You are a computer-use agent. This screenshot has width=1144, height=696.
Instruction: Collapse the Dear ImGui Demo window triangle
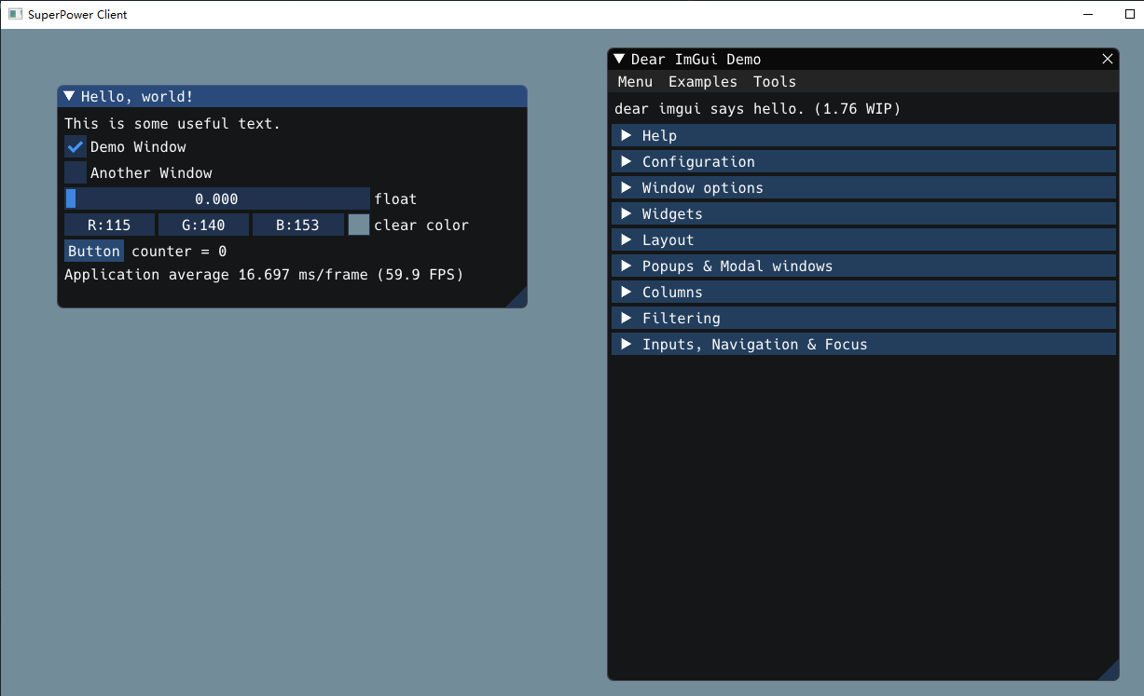click(x=619, y=59)
